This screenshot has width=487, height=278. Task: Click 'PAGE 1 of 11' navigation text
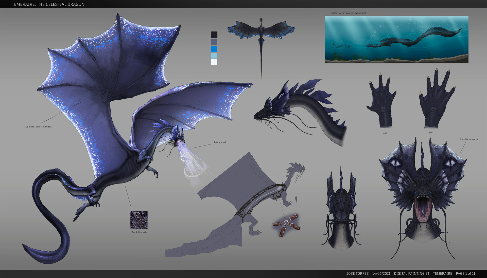pos(466,274)
